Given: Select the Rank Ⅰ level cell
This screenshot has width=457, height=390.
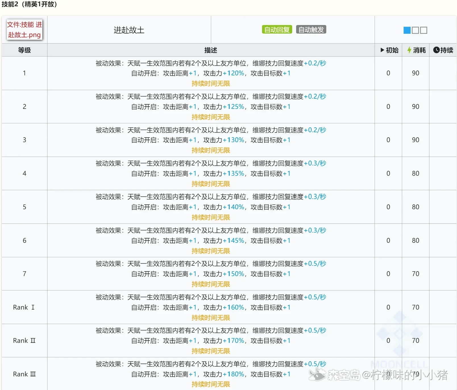Looking at the screenshot, I should 24,307.
